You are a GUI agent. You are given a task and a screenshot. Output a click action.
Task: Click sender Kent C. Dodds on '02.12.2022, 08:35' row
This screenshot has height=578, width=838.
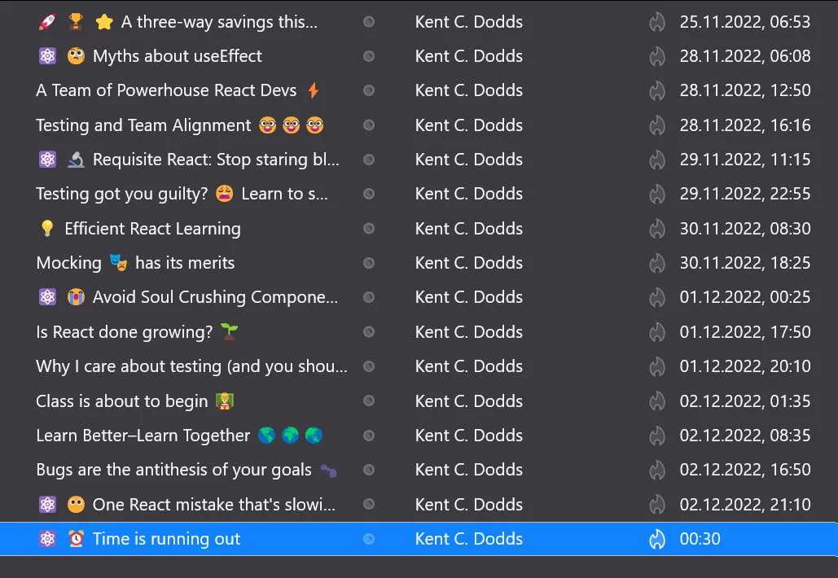pos(469,436)
